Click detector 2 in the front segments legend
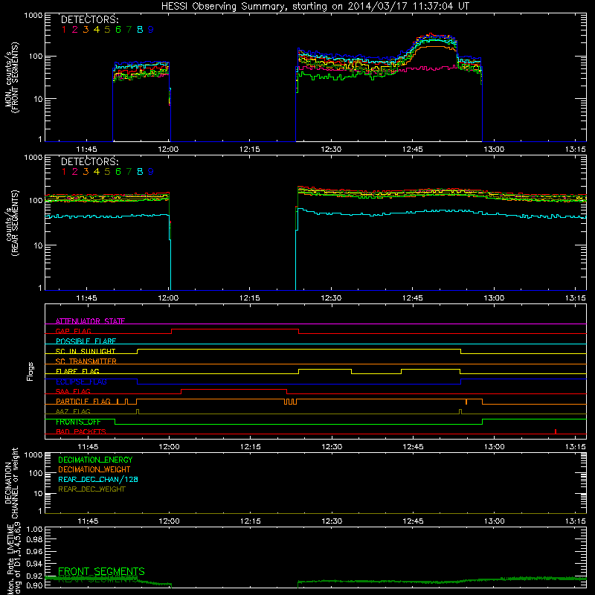Viewport: 595px width, 595px height. pyautogui.click(x=75, y=30)
